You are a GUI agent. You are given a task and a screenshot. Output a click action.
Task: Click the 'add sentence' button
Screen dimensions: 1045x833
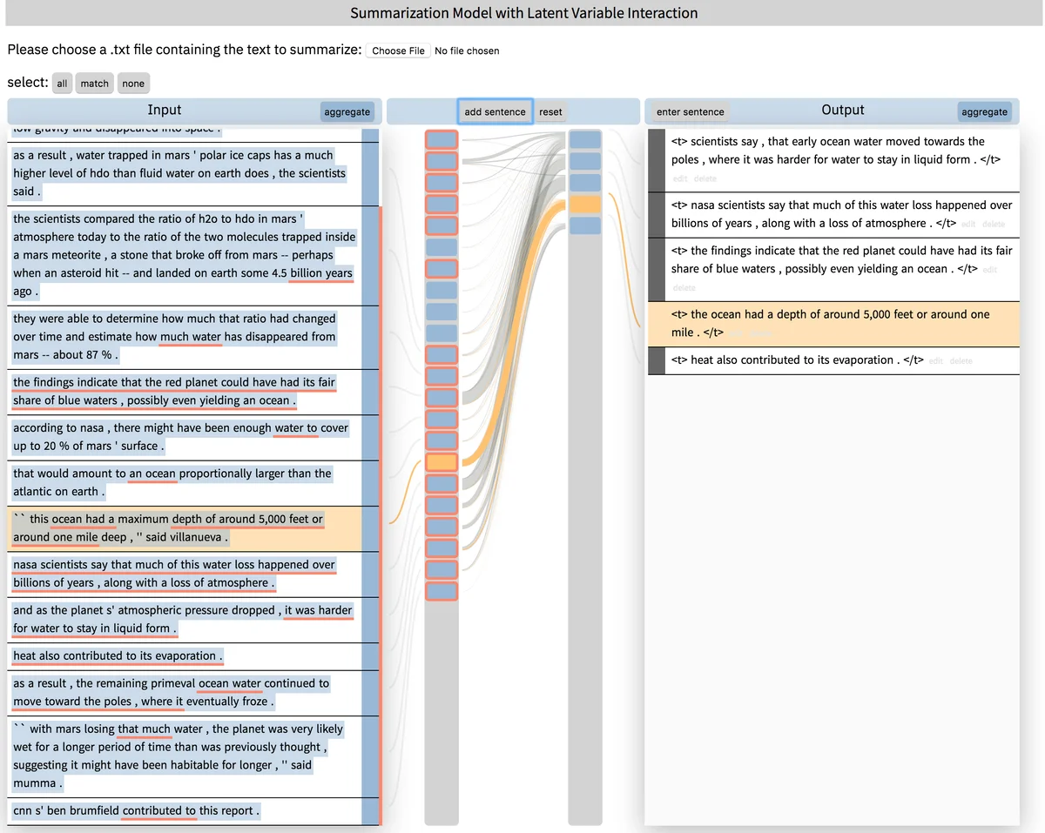pos(495,111)
